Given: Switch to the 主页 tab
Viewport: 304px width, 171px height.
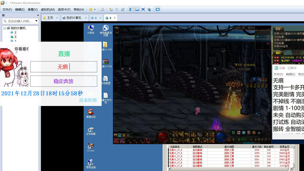Looking at the screenshot, I should [50, 18].
